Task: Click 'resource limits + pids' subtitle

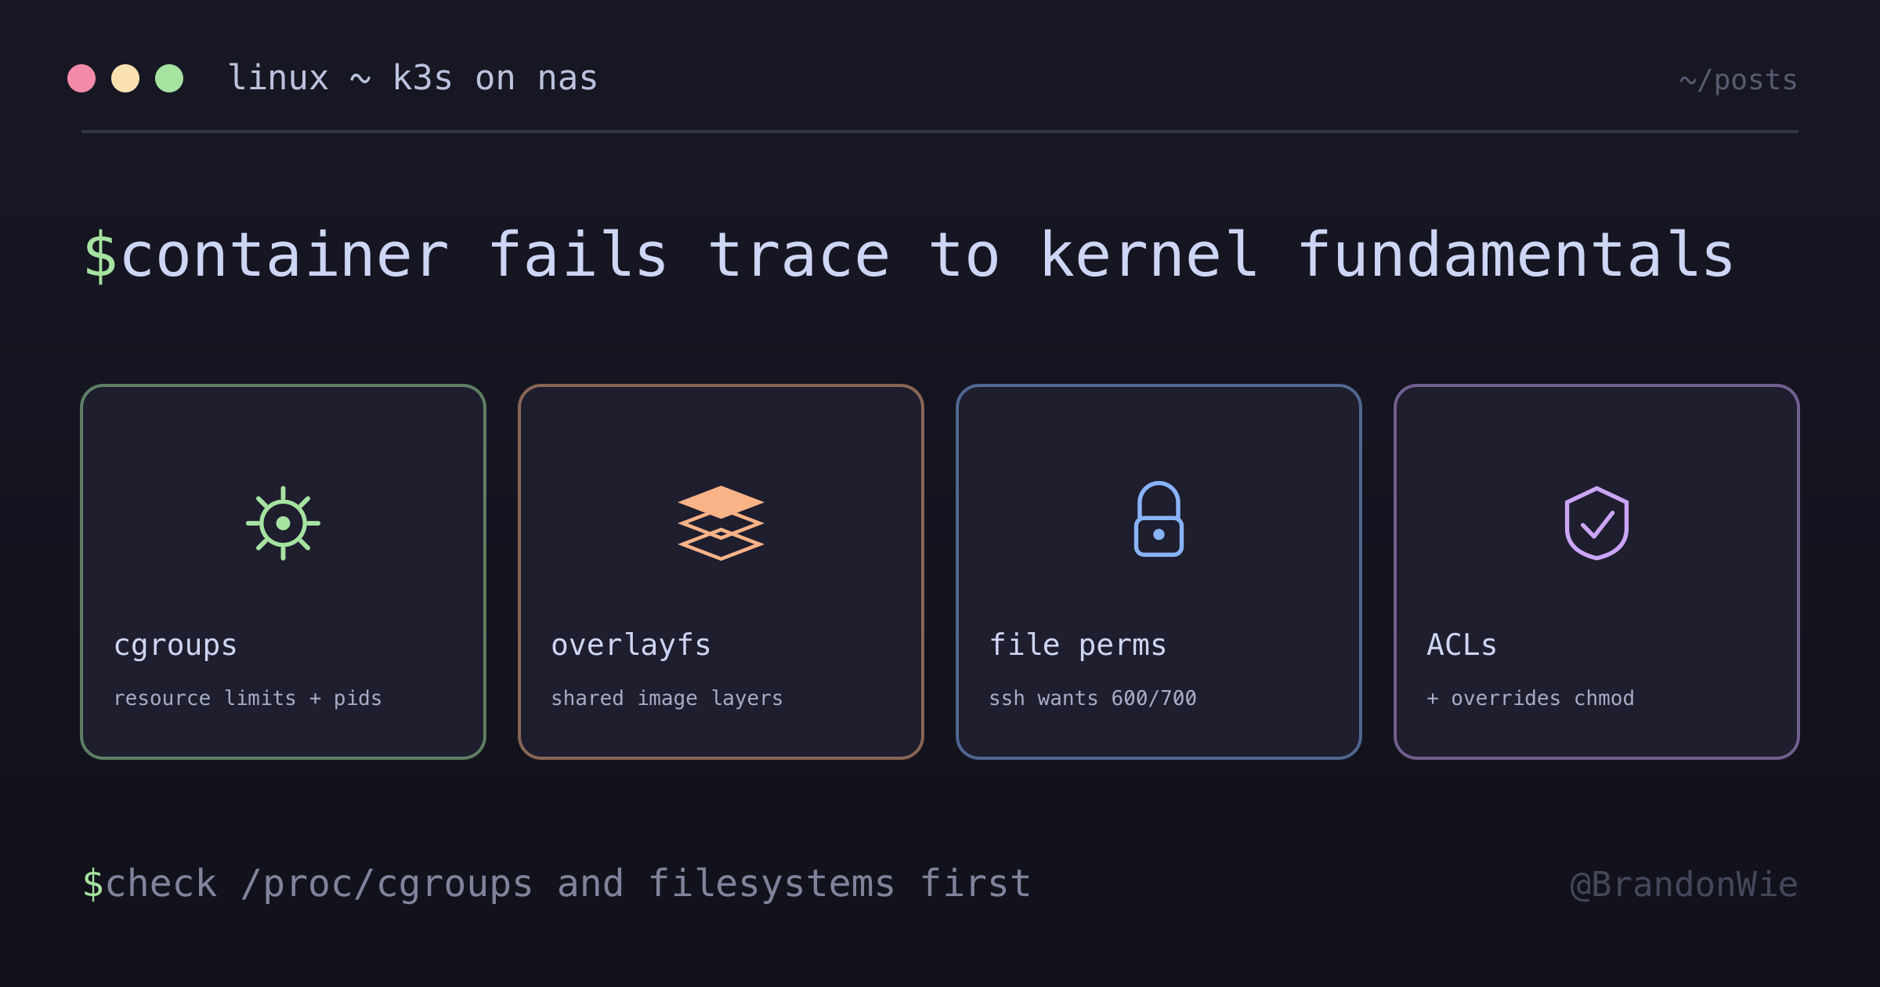Action: pos(248,698)
